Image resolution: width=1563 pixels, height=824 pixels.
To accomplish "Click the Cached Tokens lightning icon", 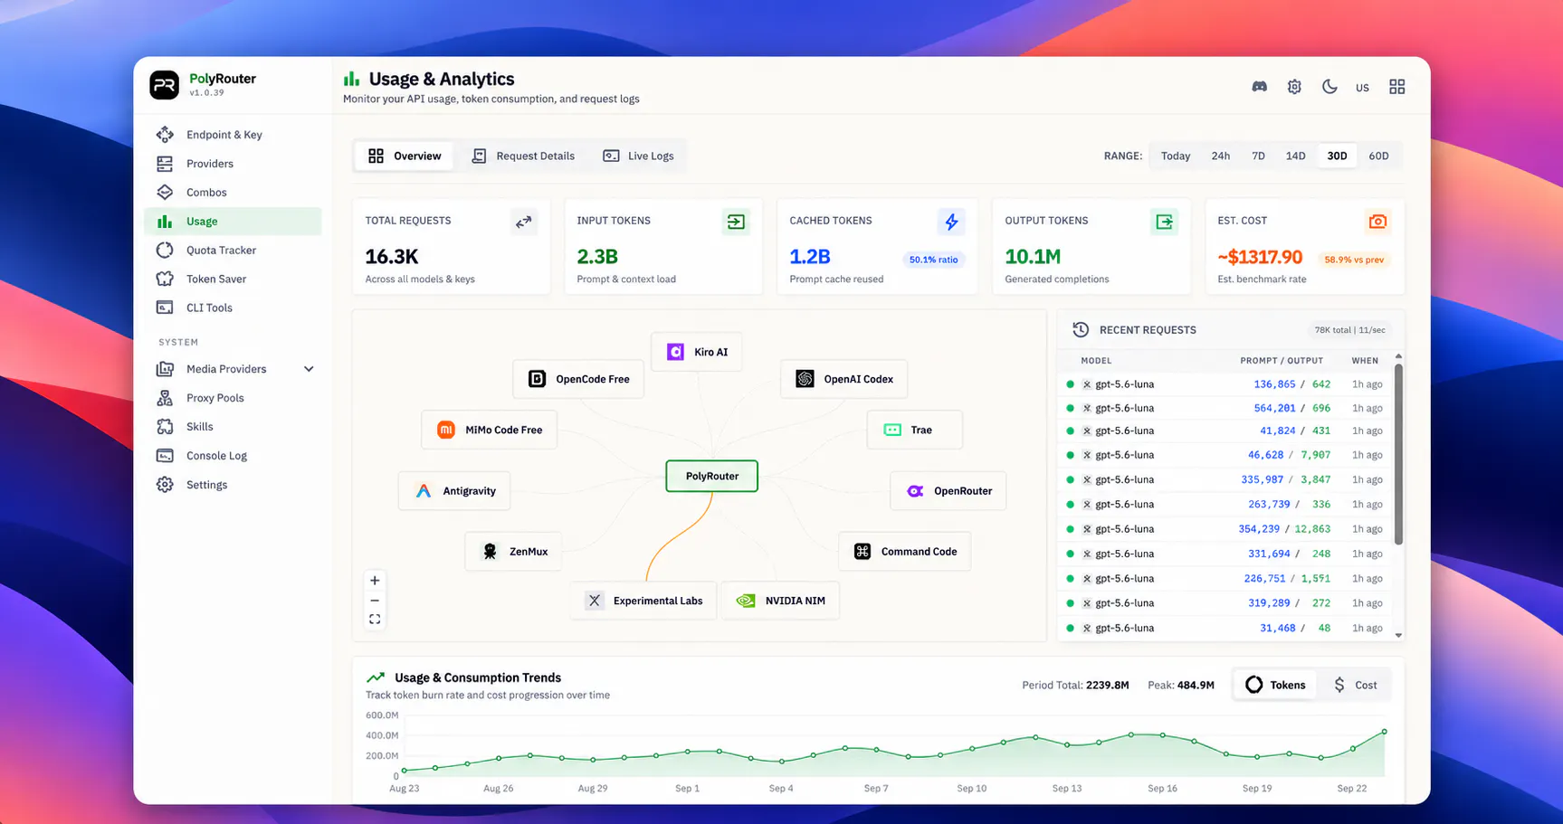I will click(x=951, y=222).
